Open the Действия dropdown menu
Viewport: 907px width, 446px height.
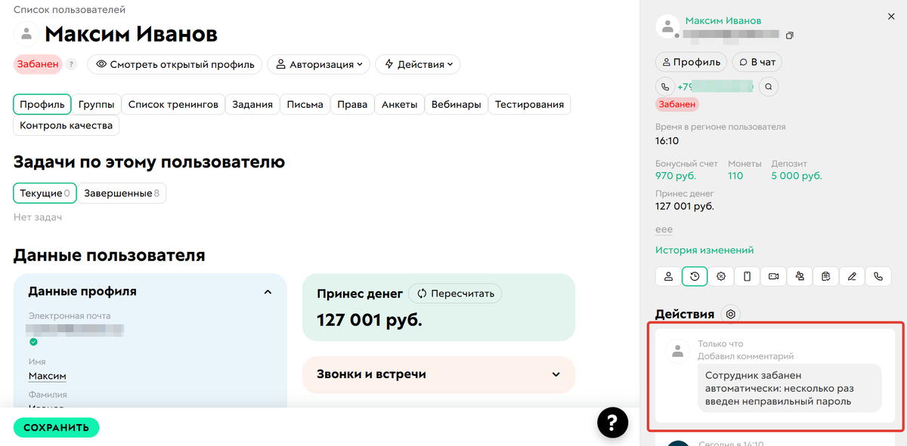pyautogui.click(x=417, y=64)
